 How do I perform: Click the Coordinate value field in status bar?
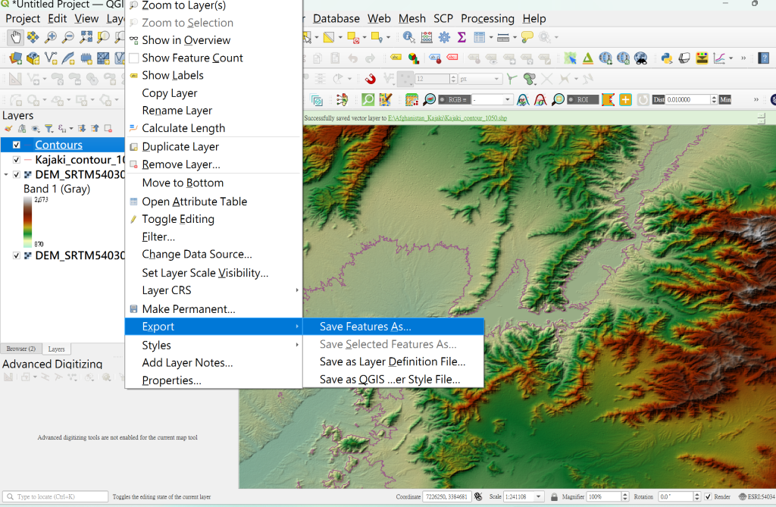point(446,496)
